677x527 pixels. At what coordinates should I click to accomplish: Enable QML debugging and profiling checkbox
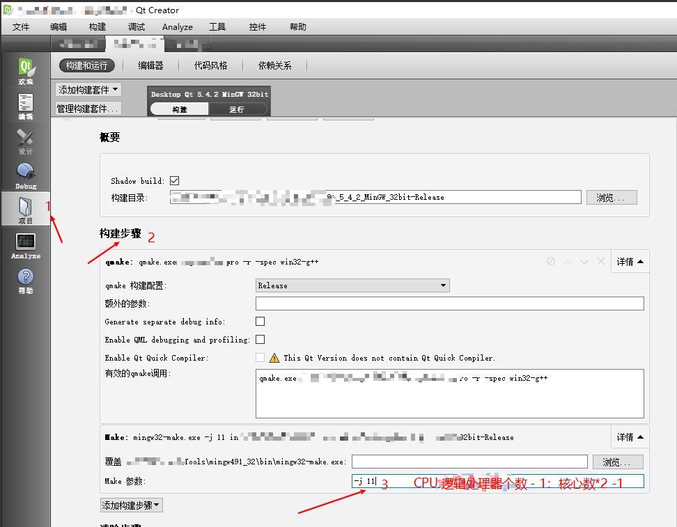[260, 340]
